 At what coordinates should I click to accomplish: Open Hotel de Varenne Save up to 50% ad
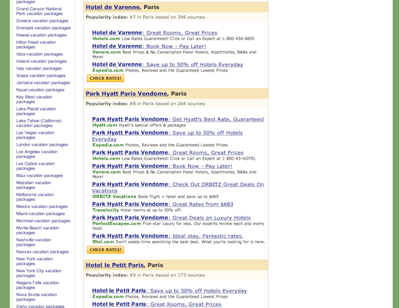pos(167,65)
